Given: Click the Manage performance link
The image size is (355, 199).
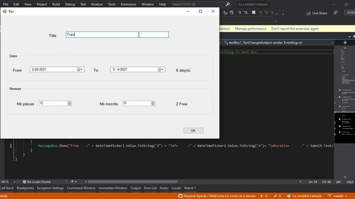Looking at the screenshot, I should 250,29.
